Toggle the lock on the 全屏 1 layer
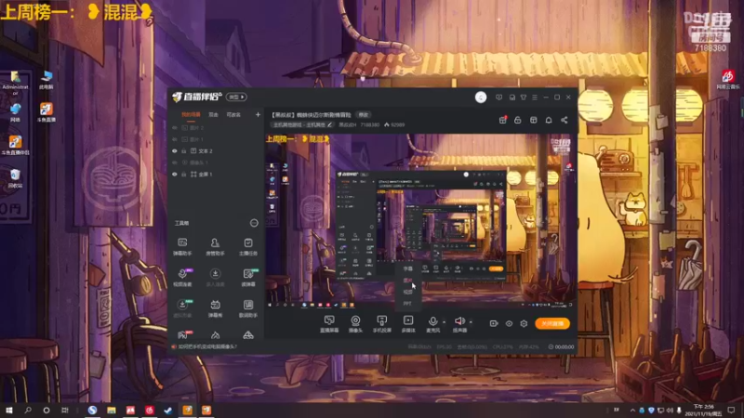 pyautogui.click(x=183, y=175)
